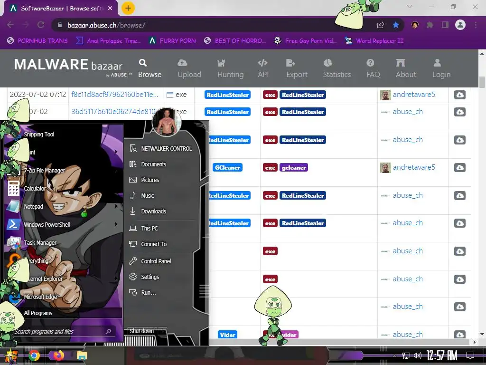Image resolution: width=486 pixels, height=365 pixels.
Task: Open the Hunting navigation item
Action: (x=230, y=68)
